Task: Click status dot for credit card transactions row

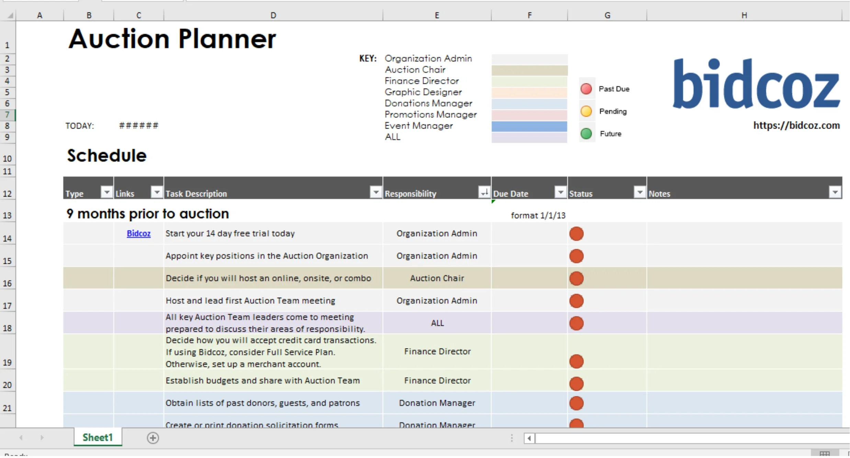Action: coord(576,362)
